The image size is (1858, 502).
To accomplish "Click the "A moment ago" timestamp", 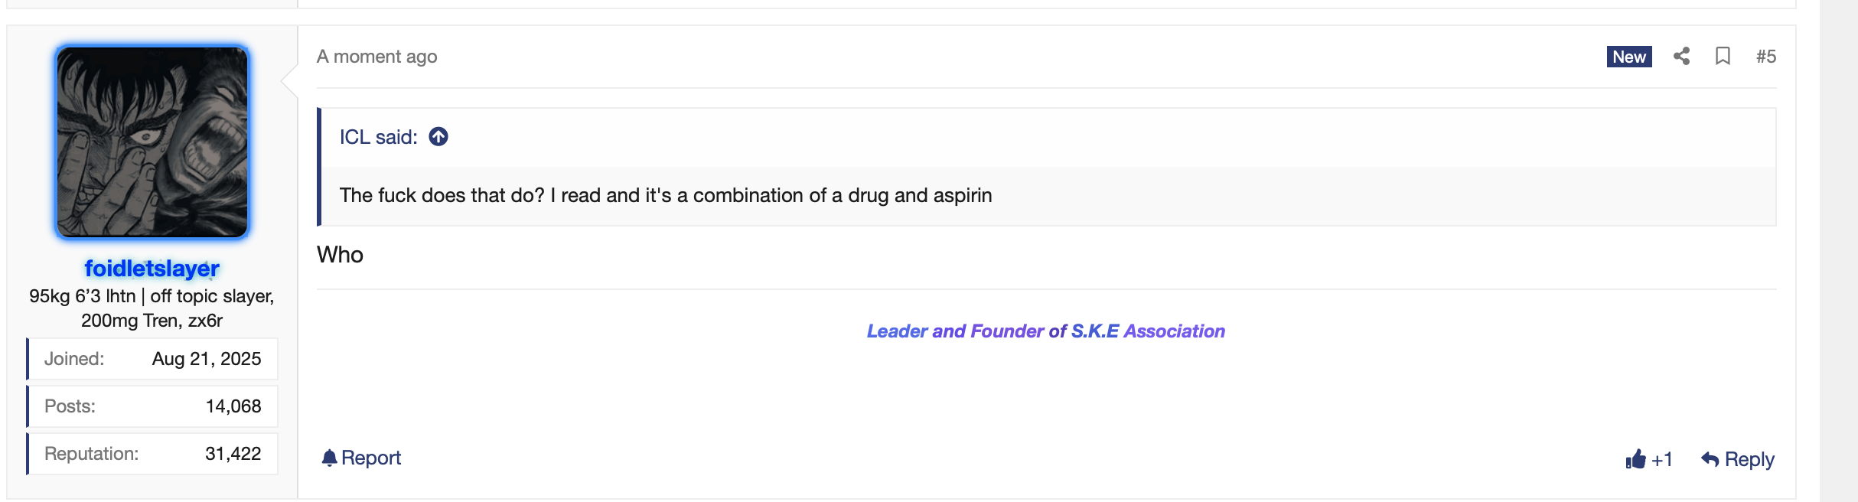I will point(376,57).
